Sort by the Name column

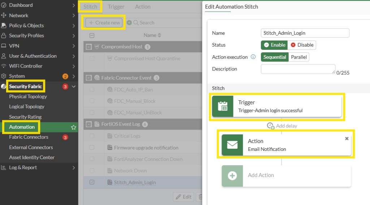click(152, 35)
